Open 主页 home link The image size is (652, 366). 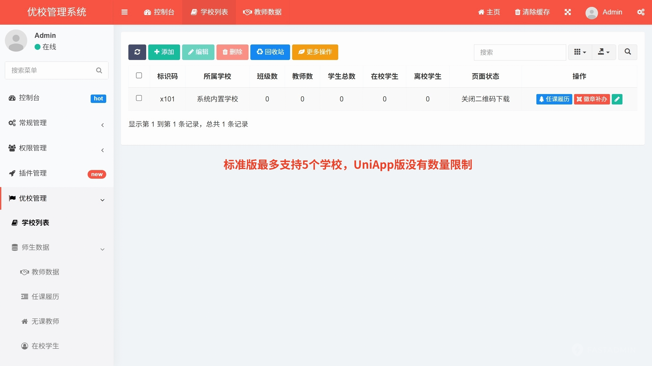click(x=489, y=12)
